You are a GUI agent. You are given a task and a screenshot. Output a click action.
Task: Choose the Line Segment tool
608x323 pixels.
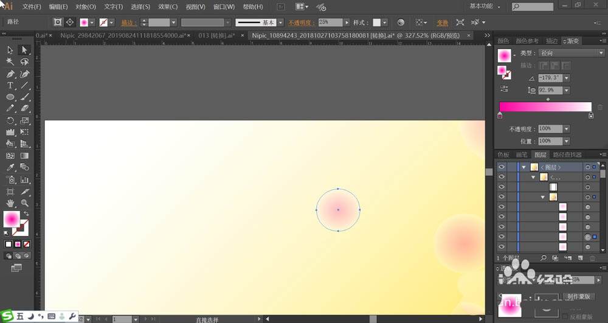point(24,85)
